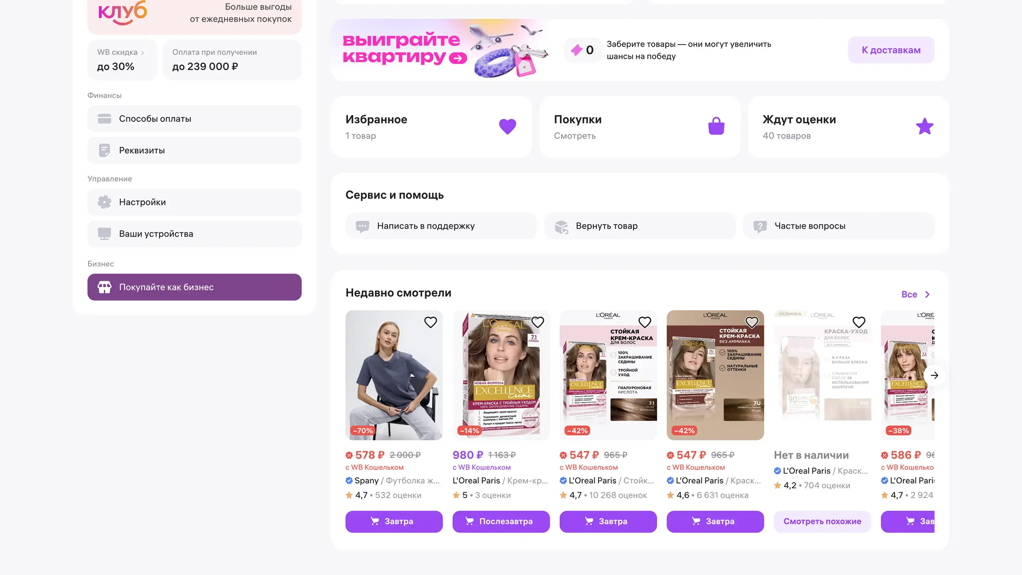
Task: Click the chat bubble icon for Написать в поддержку
Action: tap(362, 226)
